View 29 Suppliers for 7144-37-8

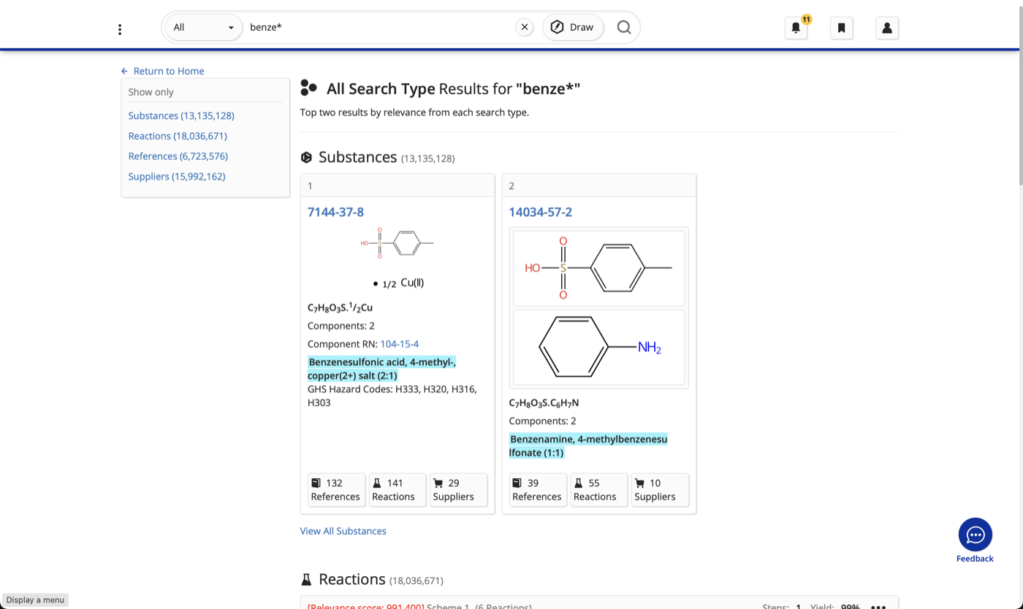[x=458, y=489]
